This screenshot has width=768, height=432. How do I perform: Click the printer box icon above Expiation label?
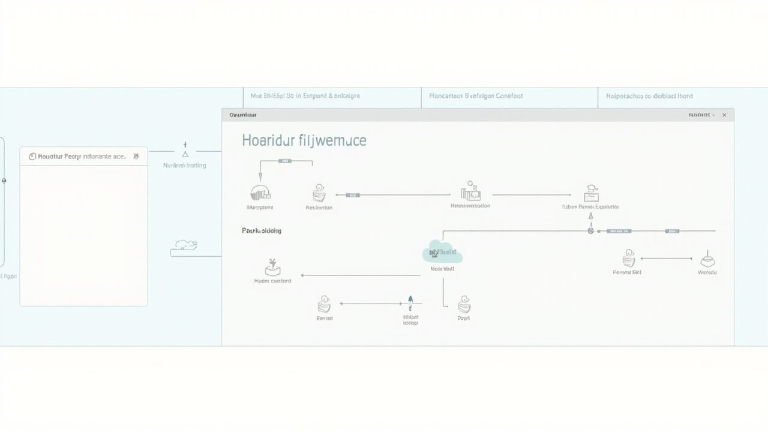(x=591, y=193)
